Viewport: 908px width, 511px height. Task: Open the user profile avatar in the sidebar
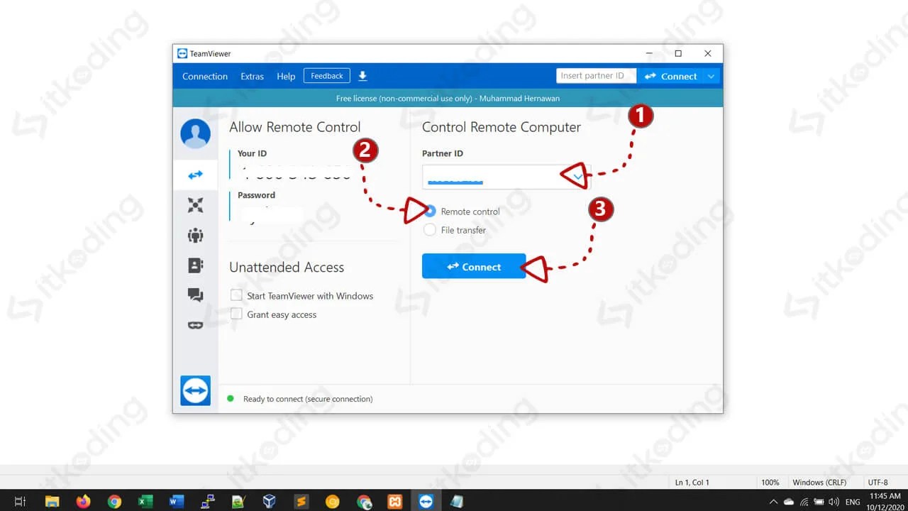tap(195, 133)
